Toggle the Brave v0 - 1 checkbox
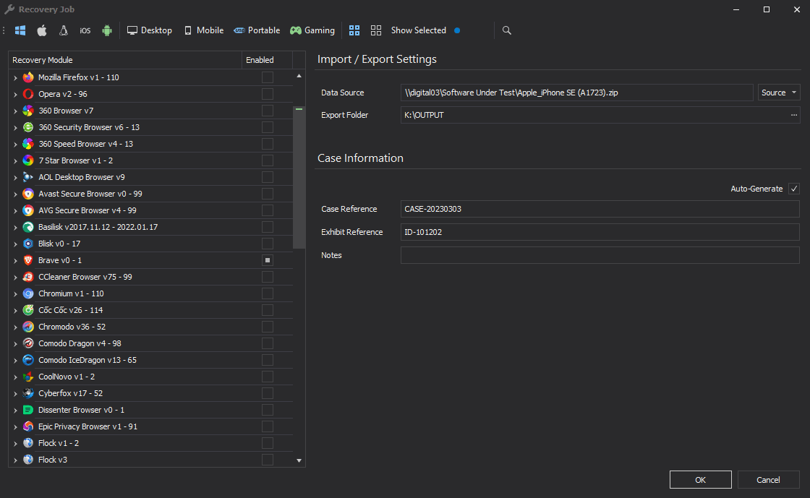810x498 pixels. [x=268, y=260]
